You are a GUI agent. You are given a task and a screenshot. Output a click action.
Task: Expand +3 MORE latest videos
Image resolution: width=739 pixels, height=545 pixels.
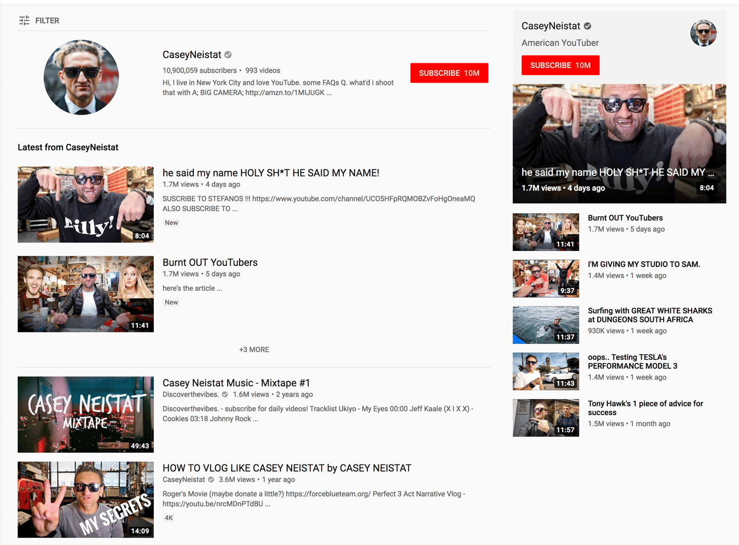[254, 349]
